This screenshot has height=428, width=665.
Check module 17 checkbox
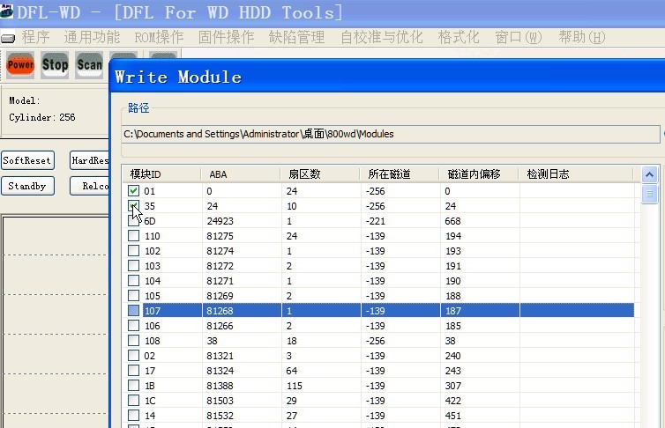coord(133,371)
